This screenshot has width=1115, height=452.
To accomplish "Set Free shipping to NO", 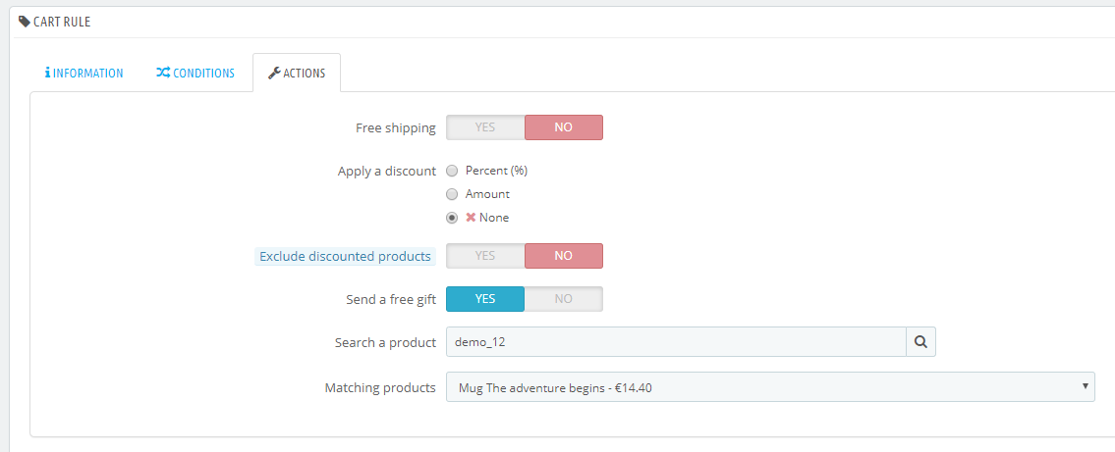I will pyautogui.click(x=563, y=127).
